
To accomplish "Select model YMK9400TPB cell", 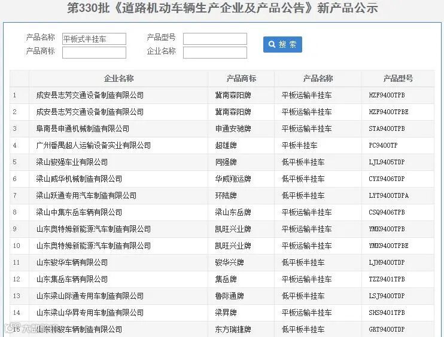I will (x=398, y=229).
